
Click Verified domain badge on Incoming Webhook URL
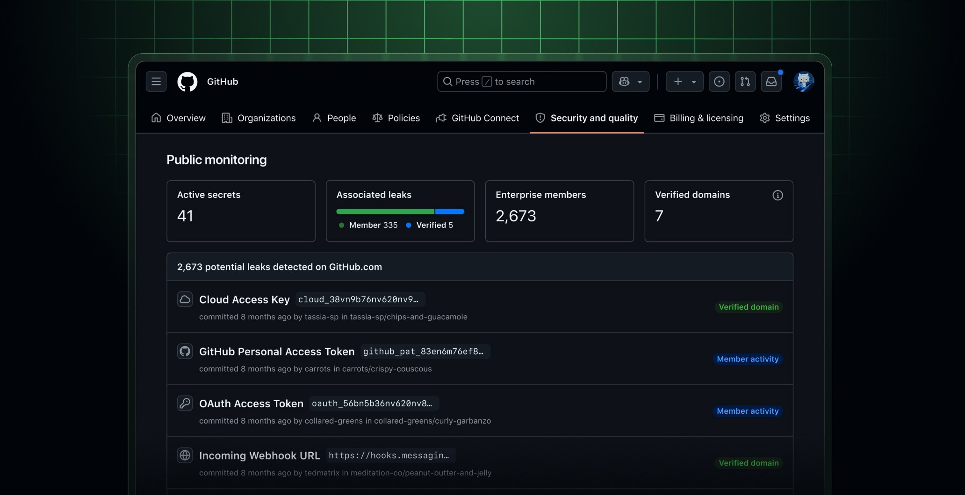coord(749,463)
